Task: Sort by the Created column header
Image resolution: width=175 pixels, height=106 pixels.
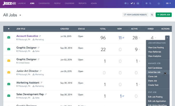Action: point(64,29)
